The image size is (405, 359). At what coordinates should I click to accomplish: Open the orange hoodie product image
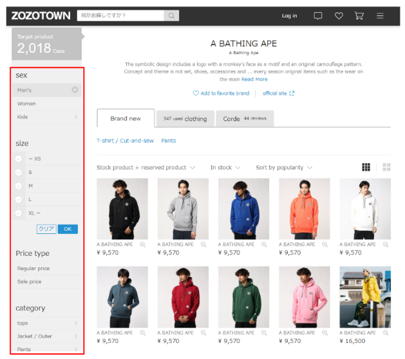pyautogui.click(x=305, y=209)
